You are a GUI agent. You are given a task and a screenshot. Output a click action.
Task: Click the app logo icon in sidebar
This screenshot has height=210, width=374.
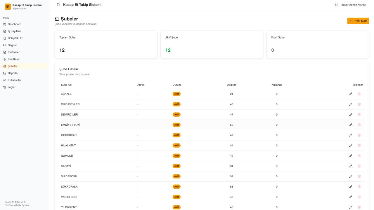(8, 7)
